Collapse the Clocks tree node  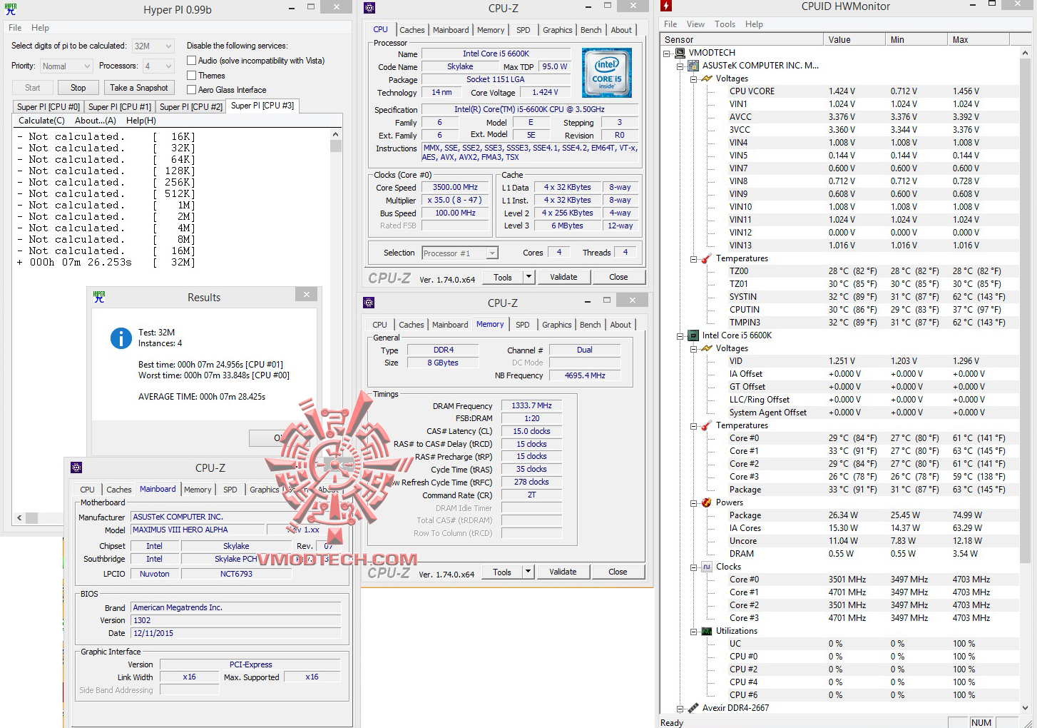tap(693, 567)
